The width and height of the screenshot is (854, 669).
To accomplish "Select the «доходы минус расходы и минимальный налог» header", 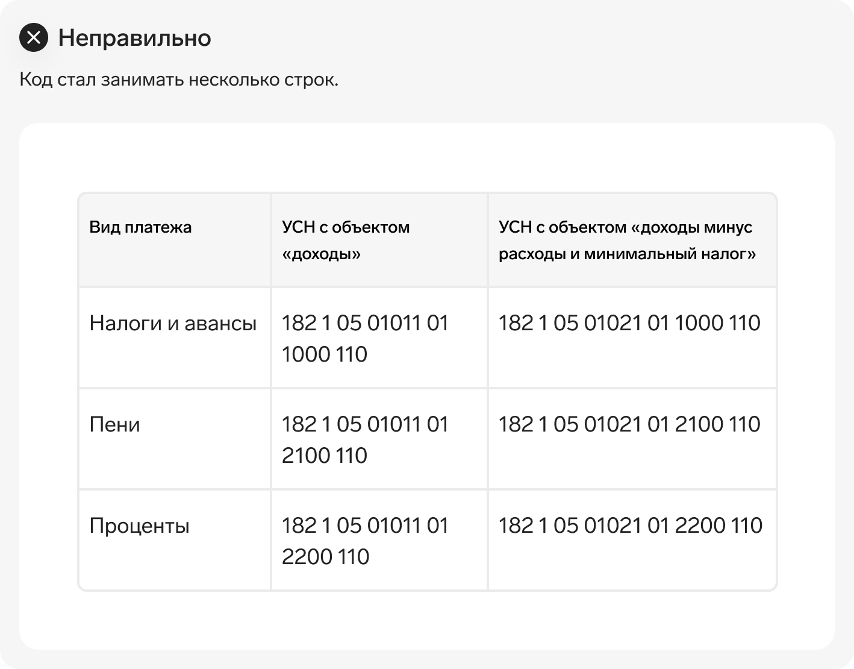I will pos(627,240).
